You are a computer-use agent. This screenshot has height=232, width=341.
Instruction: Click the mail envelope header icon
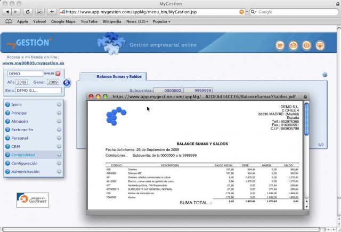(293, 45)
